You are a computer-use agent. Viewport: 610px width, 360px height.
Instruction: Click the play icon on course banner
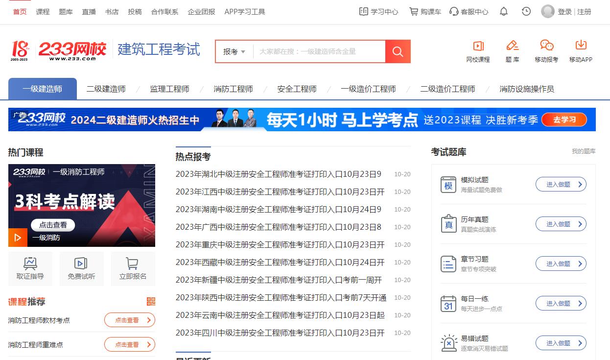click(x=18, y=238)
